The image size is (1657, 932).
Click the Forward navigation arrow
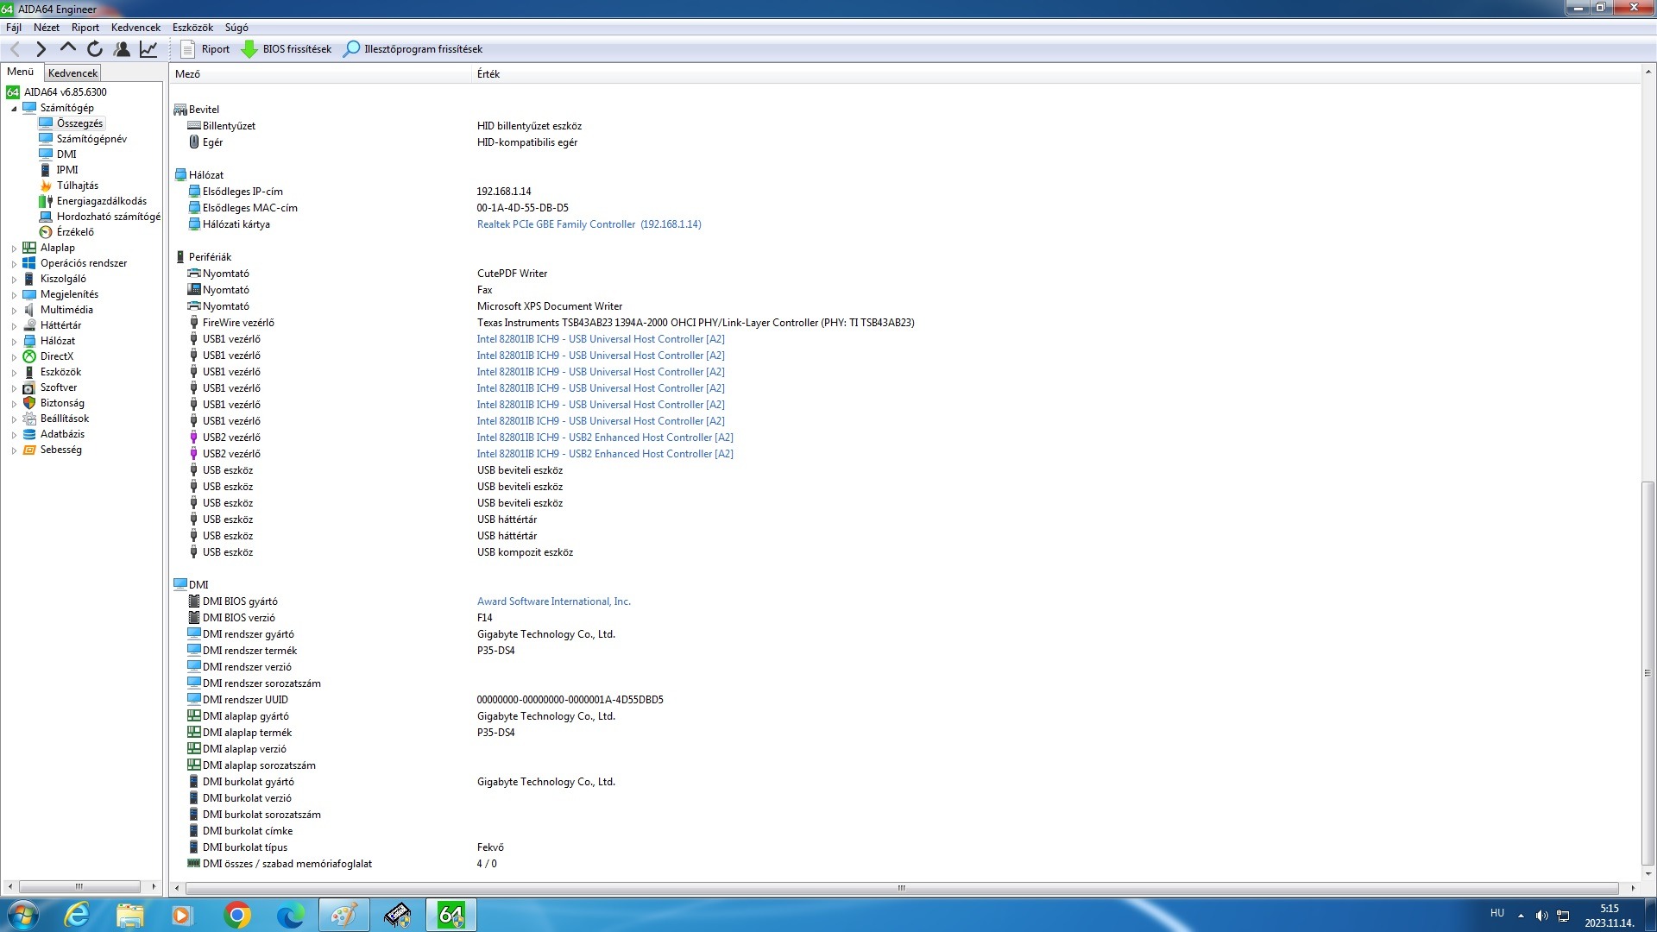[41, 49]
